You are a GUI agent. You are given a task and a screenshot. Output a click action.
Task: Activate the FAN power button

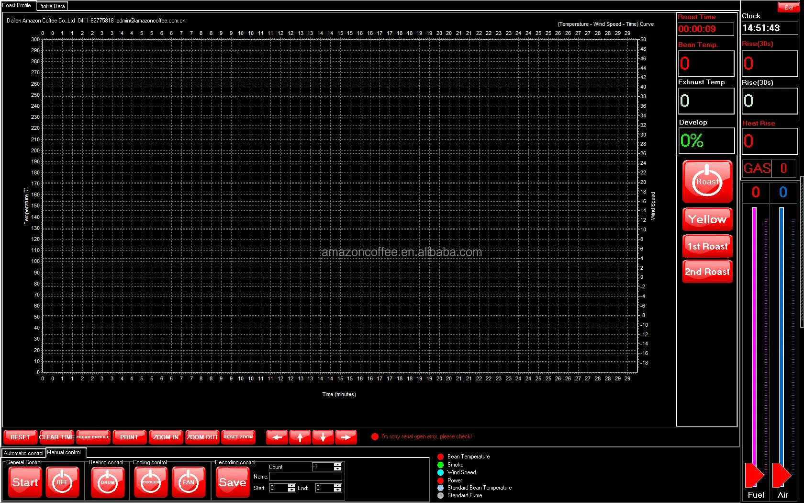(x=189, y=482)
